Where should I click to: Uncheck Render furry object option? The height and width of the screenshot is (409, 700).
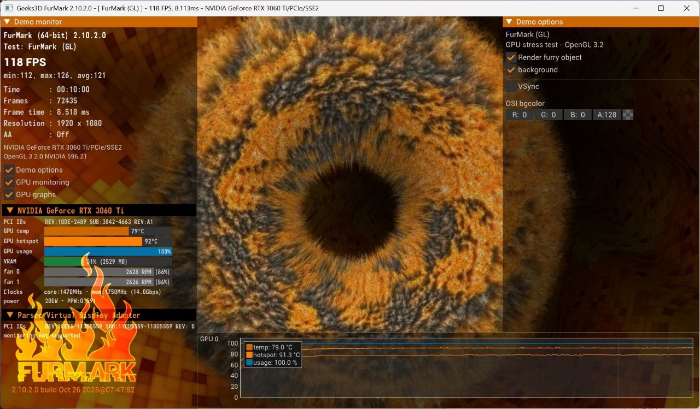511,57
